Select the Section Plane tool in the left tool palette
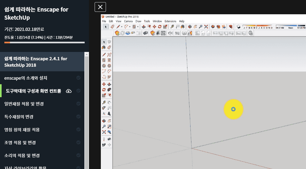This screenshot has height=169, width=306. click(109, 144)
